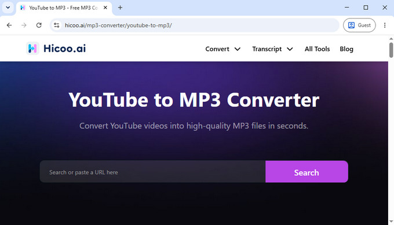Screen dimensions: 394x225
Task: Click the Guest profile button
Action: 359,25
